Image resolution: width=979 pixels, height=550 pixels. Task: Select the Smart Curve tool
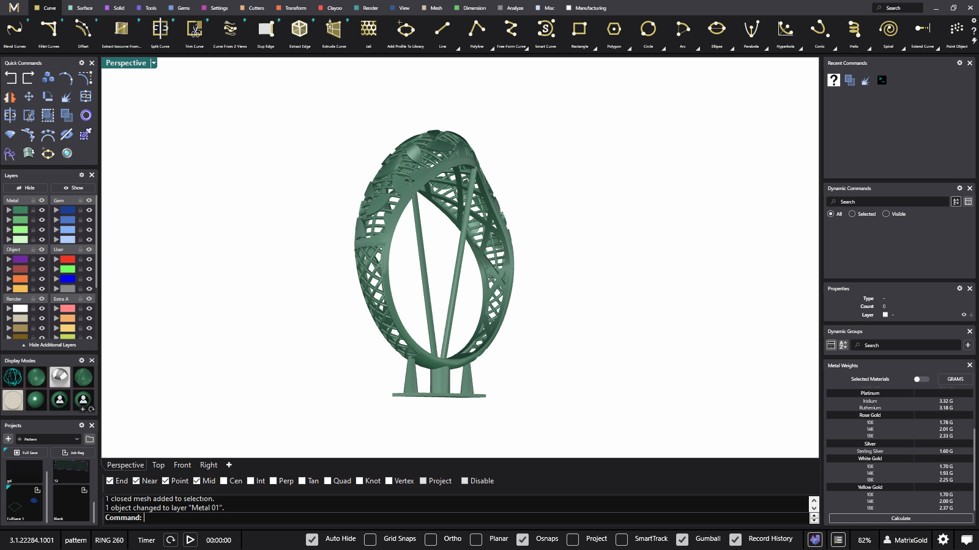tap(545, 29)
